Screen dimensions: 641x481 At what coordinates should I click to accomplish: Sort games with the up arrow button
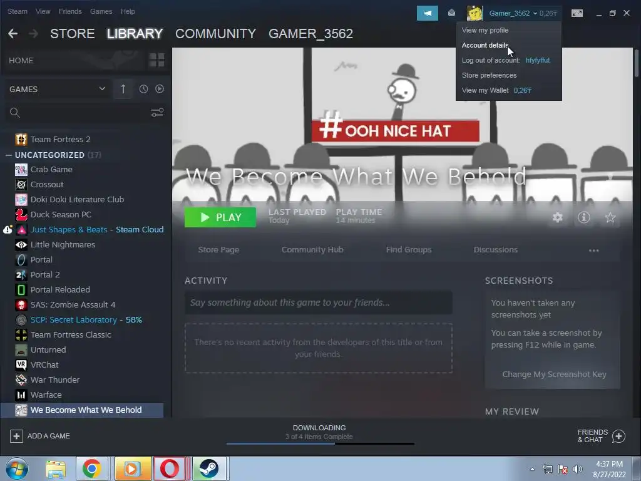(x=123, y=89)
